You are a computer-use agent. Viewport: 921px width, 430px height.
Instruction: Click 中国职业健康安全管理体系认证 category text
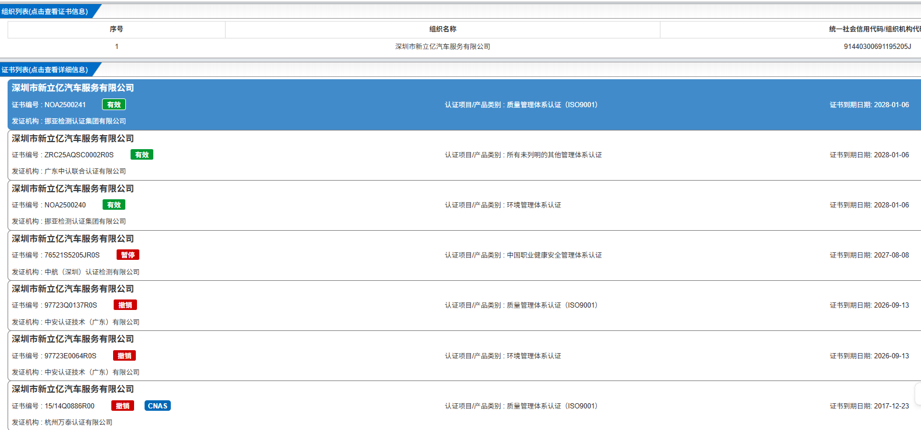point(554,255)
